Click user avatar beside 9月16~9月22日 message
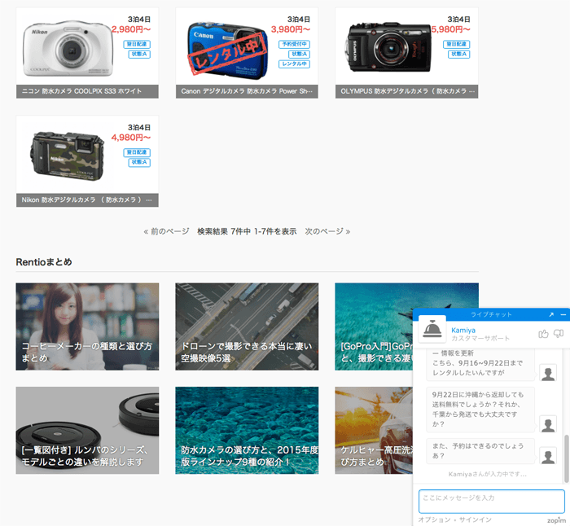This screenshot has height=526, width=570. coord(548,373)
